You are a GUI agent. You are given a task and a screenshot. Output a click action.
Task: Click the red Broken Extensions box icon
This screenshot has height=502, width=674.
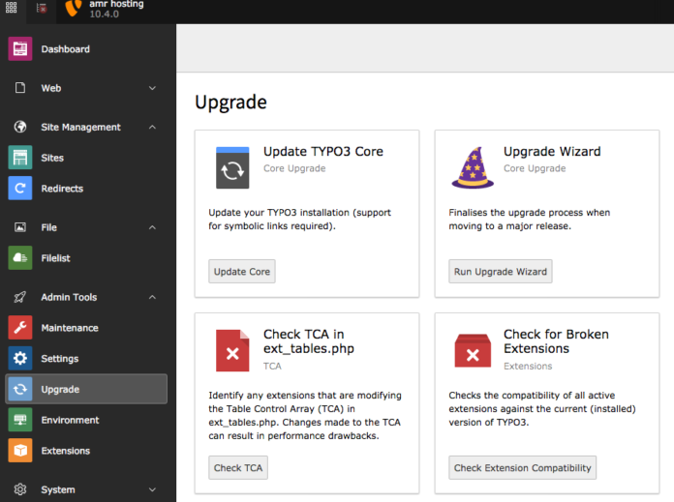coord(473,351)
